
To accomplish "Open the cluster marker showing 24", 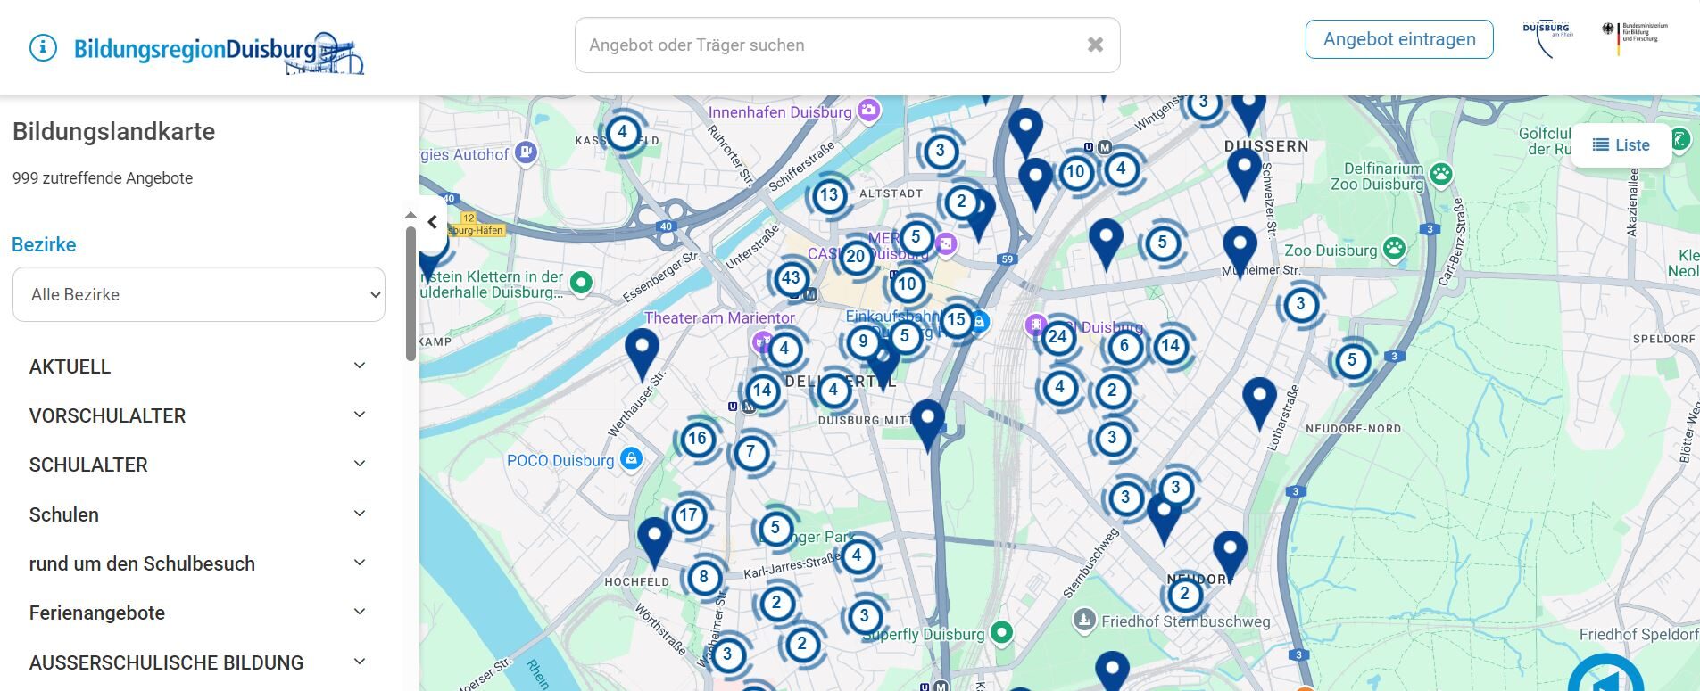I will (1057, 337).
